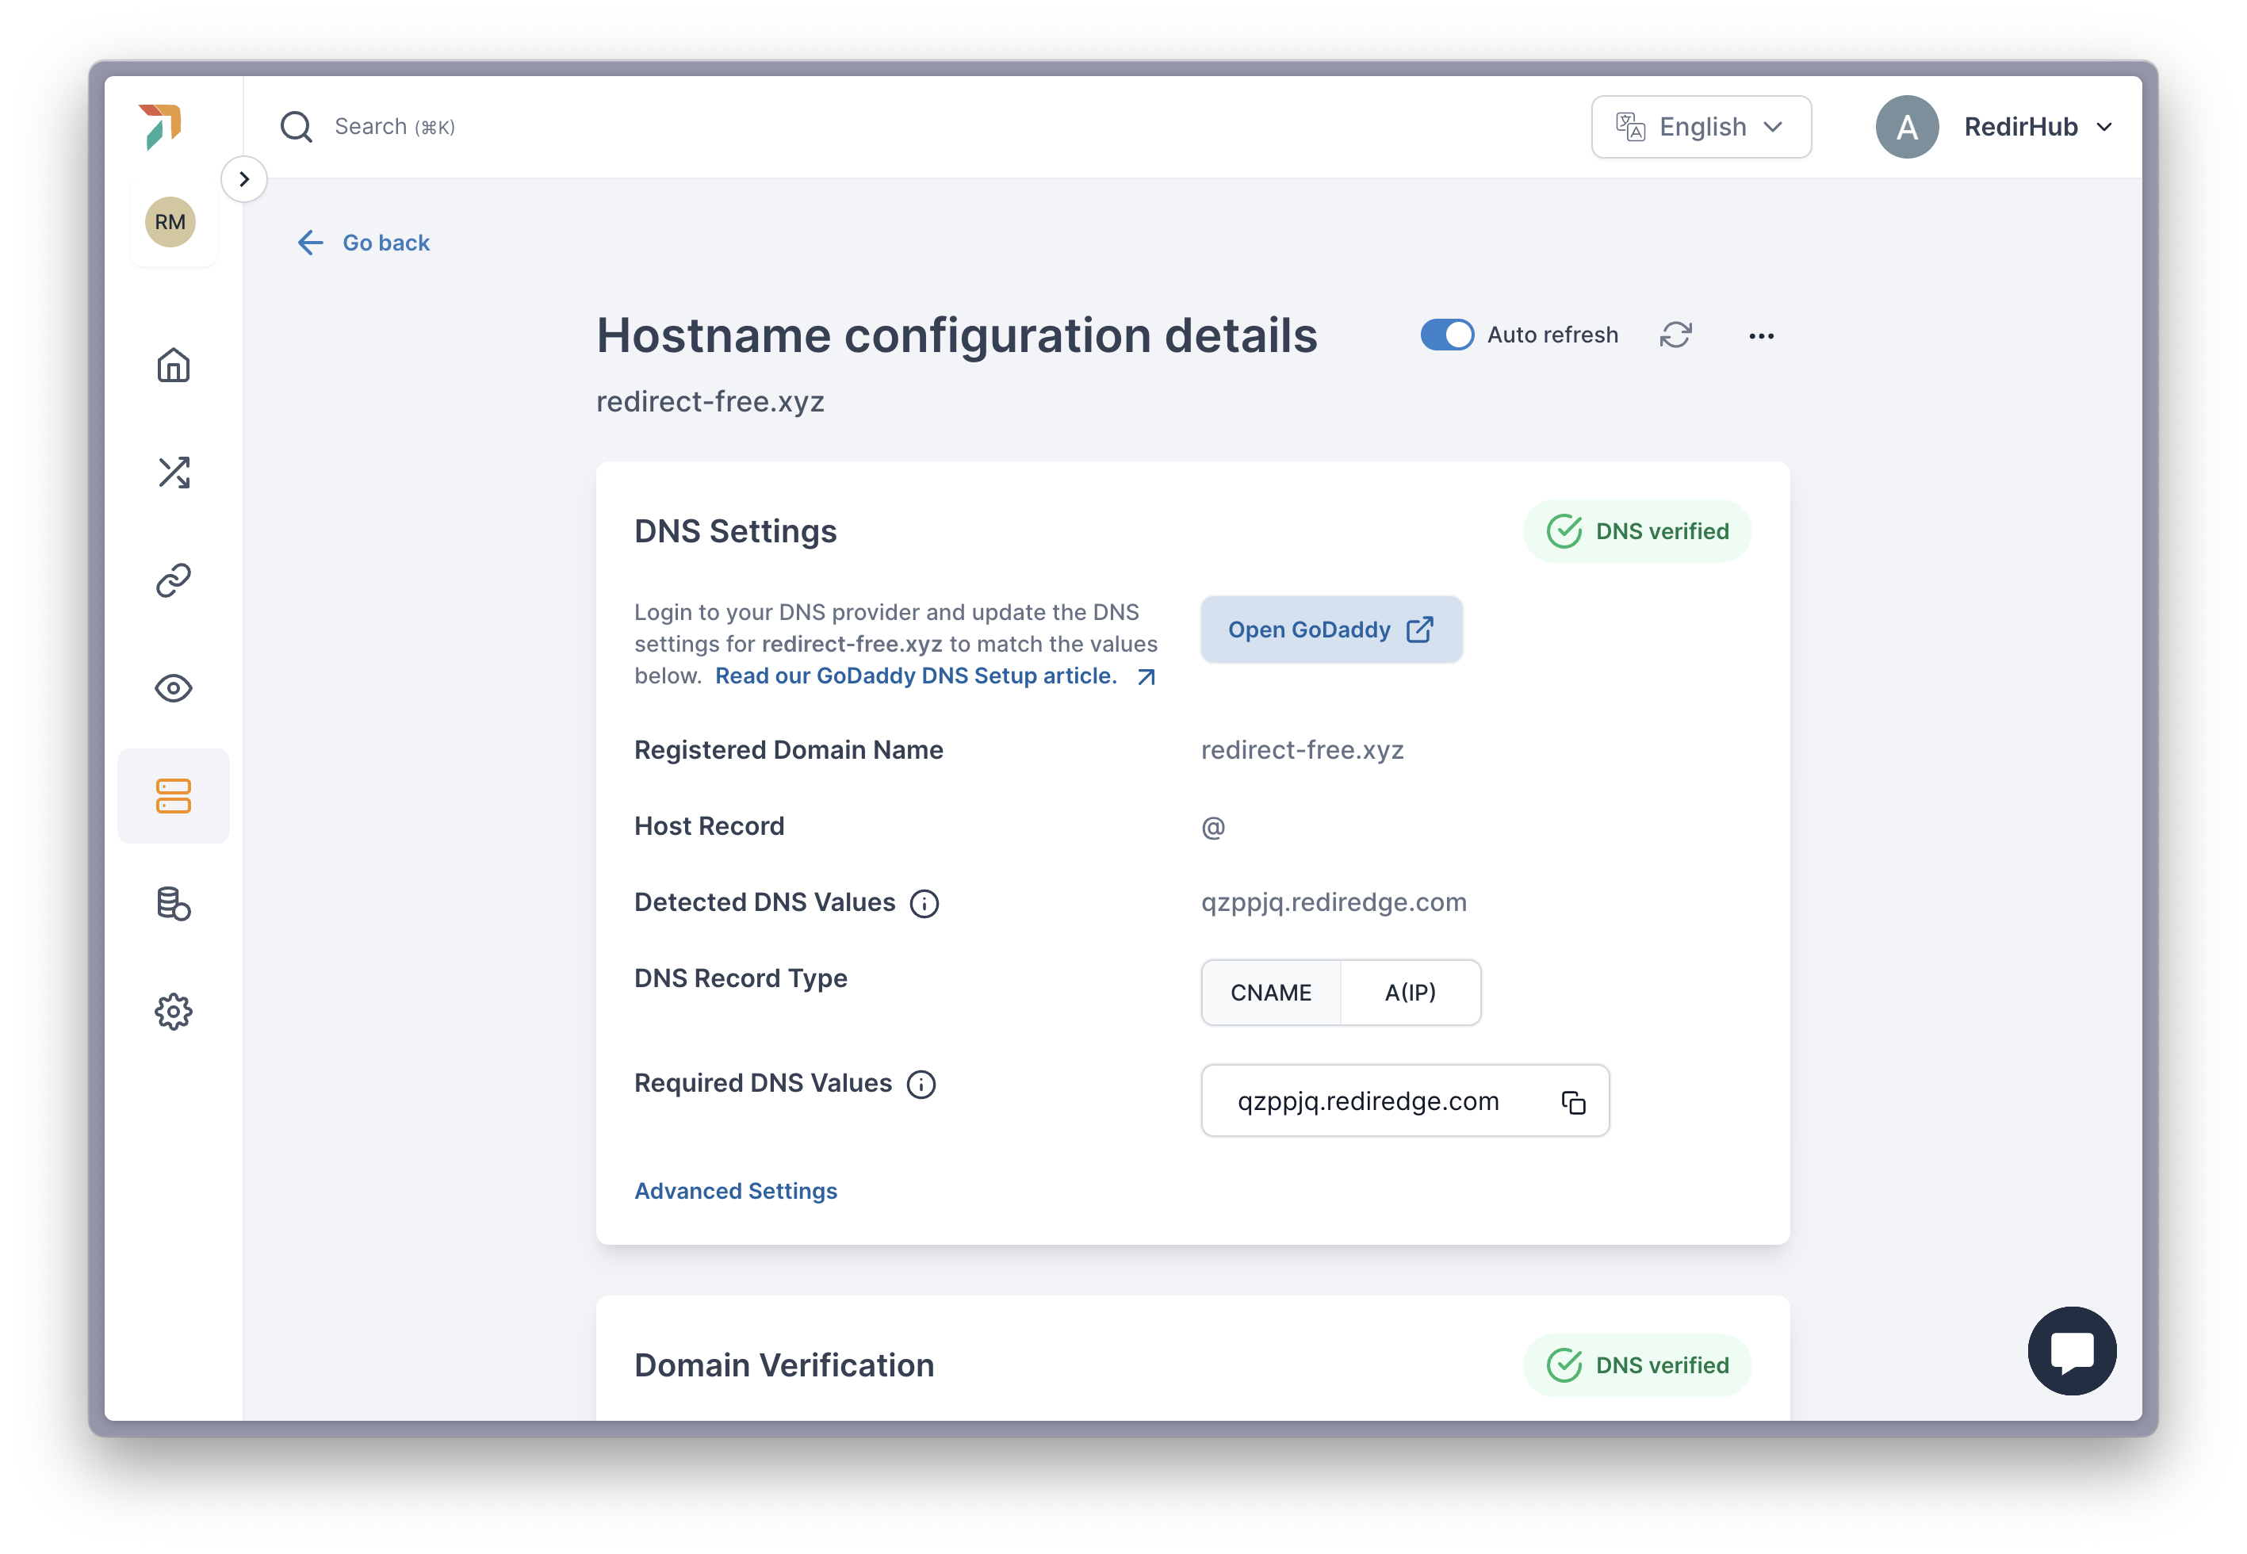Open the Advanced Settings link
Image resolution: width=2247 pixels, height=1554 pixels.
click(735, 1191)
